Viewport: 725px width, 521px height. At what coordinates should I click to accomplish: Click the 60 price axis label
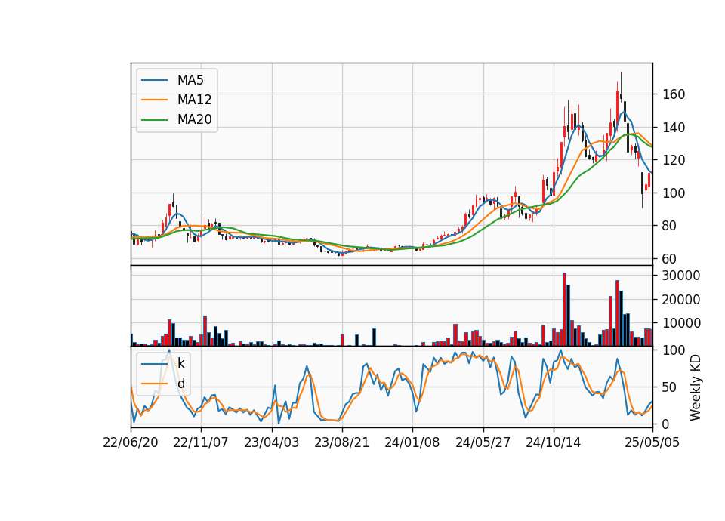pyautogui.click(x=670, y=259)
